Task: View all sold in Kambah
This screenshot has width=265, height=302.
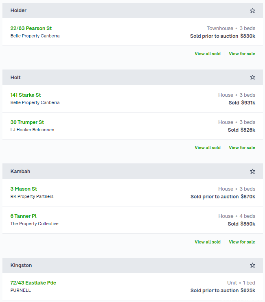Action: 208,242
